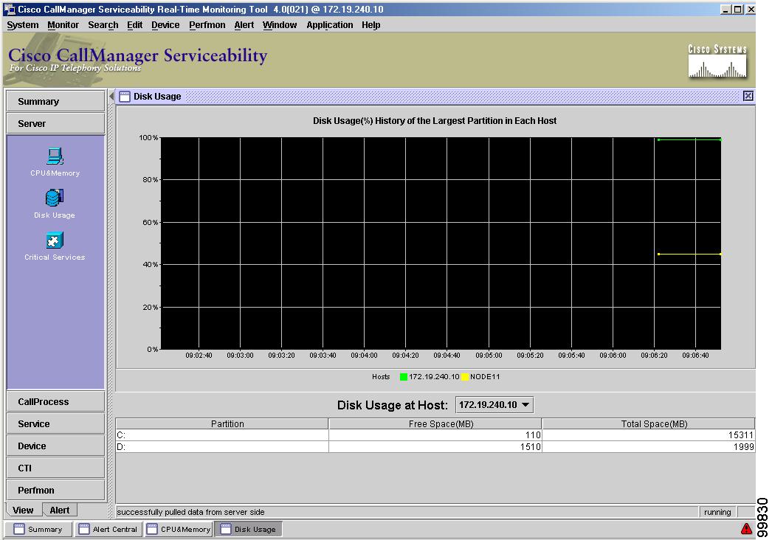Open the CallProcess category panel
The height and width of the screenshot is (540, 772).
coord(55,401)
